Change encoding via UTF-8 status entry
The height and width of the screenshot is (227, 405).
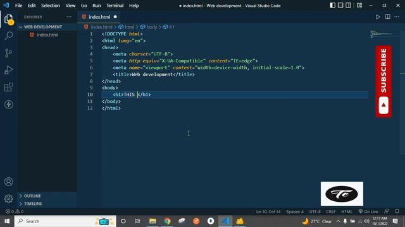pyautogui.click(x=315, y=212)
